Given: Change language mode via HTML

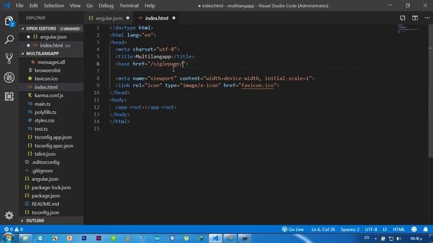Looking at the screenshot, I should point(398,230).
